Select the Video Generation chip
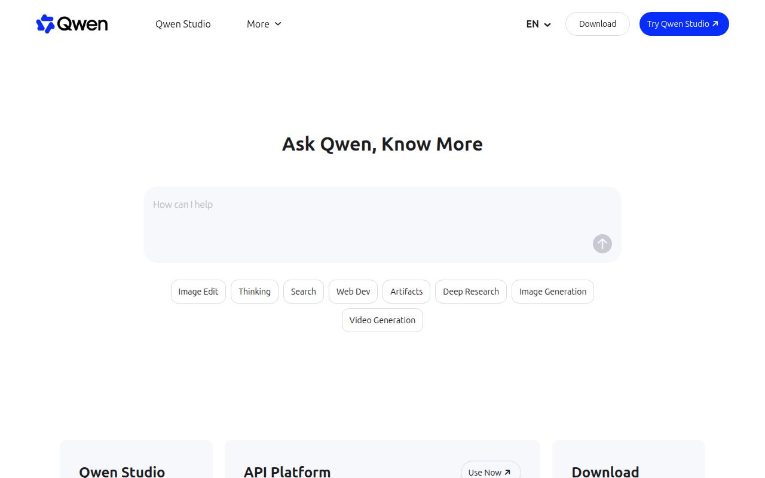765x478 pixels. (382, 320)
